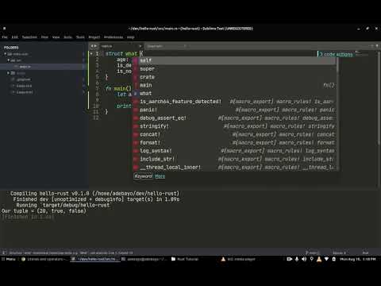Choose 'stringify!' macro completion

coord(235,126)
